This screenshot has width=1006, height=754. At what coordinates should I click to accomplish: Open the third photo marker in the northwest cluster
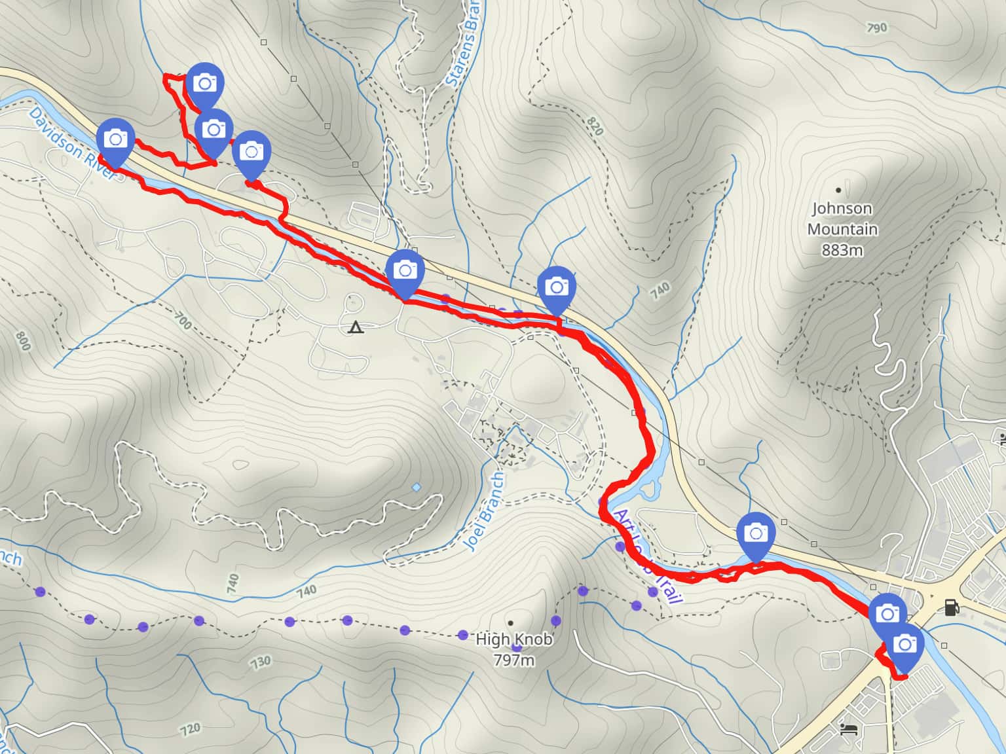[x=251, y=153]
